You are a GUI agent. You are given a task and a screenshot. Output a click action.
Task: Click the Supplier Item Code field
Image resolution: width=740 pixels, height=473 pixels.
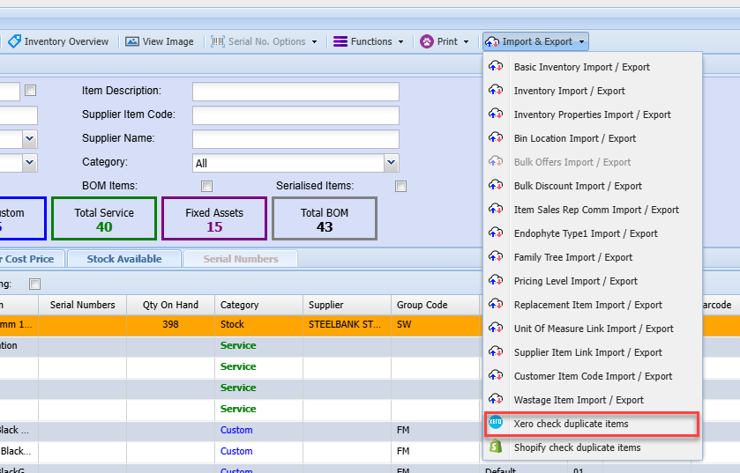tap(295, 115)
